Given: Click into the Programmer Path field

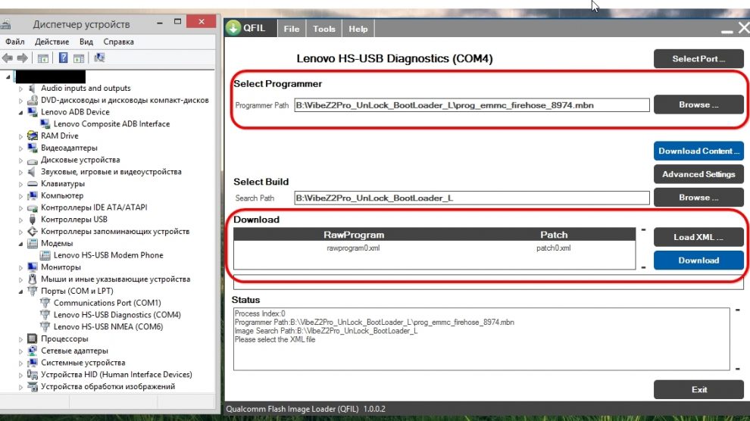Looking at the screenshot, I should pos(471,105).
